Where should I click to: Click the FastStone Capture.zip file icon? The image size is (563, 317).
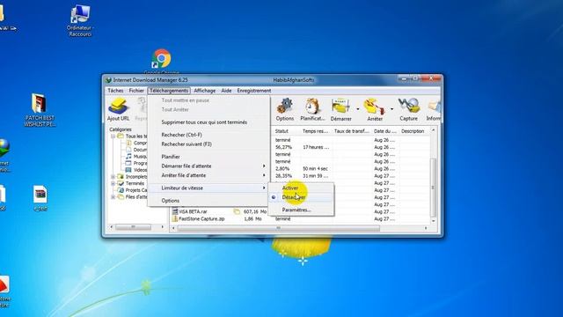[175, 218]
